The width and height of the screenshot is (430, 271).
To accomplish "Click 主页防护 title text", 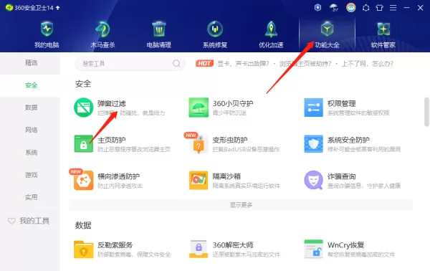I will click(x=112, y=141).
